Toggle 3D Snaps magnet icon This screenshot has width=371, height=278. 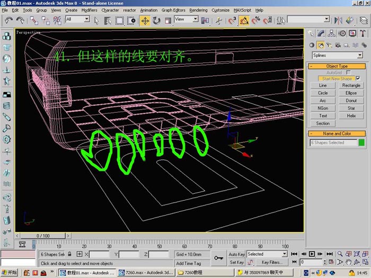tap(232, 21)
